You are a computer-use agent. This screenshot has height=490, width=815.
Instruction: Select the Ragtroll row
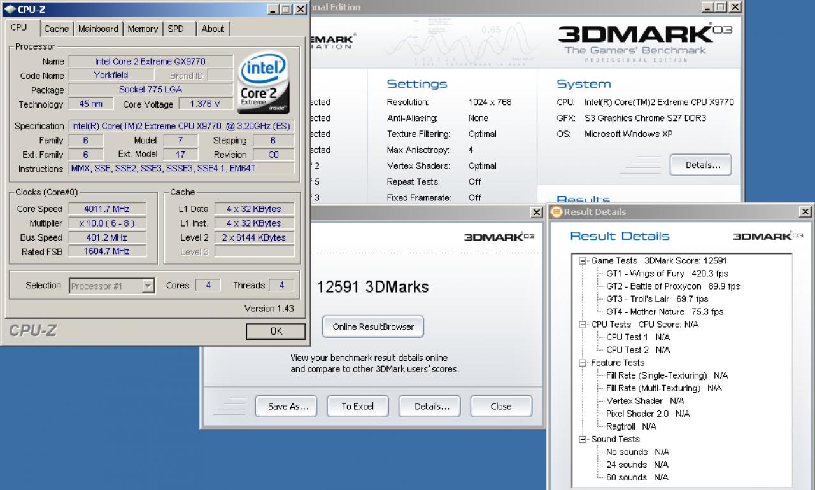coord(631,426)
